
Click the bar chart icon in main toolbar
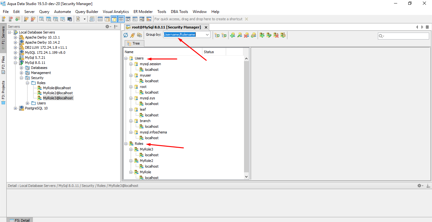pyautogui.click(x=149, y=19)
